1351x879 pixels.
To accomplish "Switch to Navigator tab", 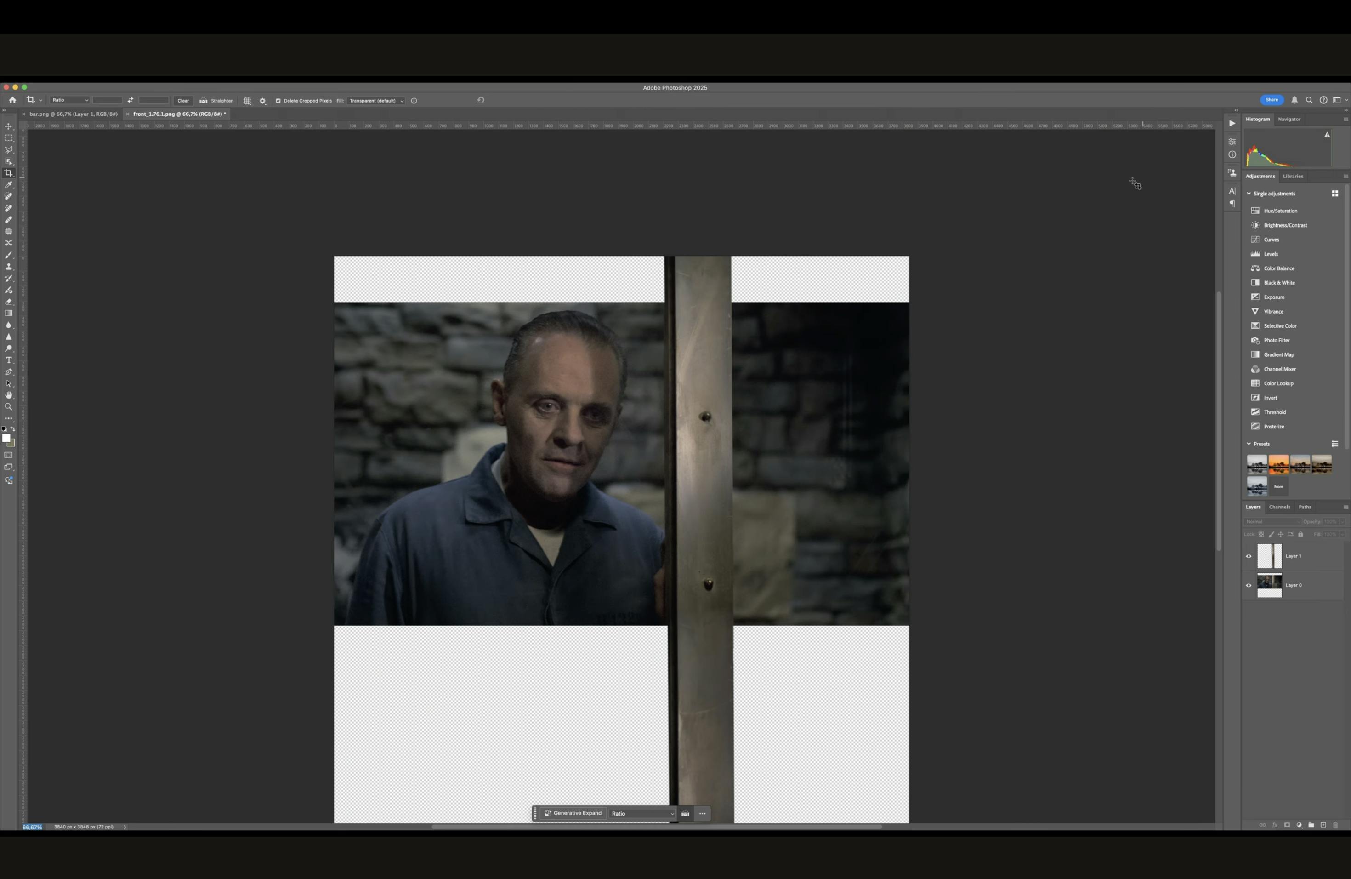I will pyautogui.click(x=1289, y=119).
